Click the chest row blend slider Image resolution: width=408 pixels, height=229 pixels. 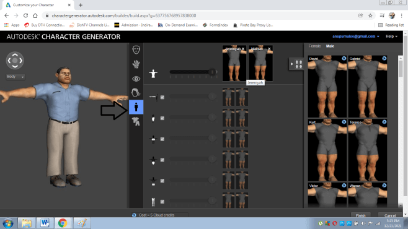(x=193, y=138)
